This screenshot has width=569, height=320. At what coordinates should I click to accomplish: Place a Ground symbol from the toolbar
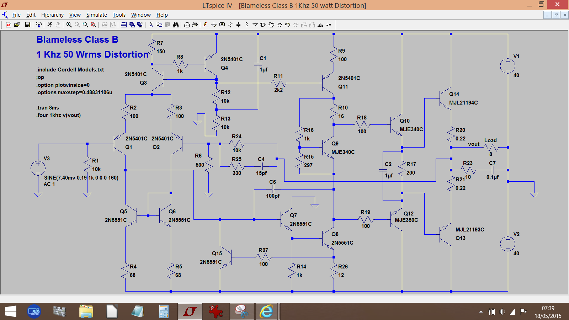(x=214, y=25)
